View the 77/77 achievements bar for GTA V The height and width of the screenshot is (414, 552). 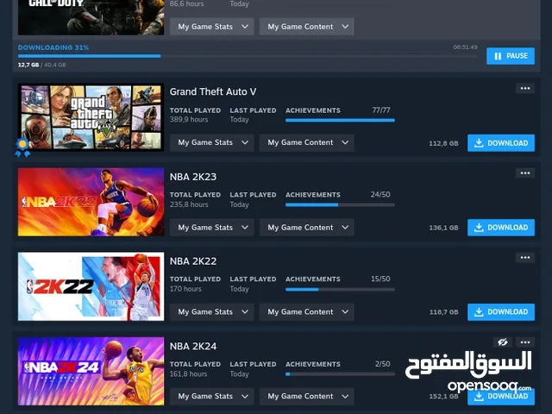(340, 121)
